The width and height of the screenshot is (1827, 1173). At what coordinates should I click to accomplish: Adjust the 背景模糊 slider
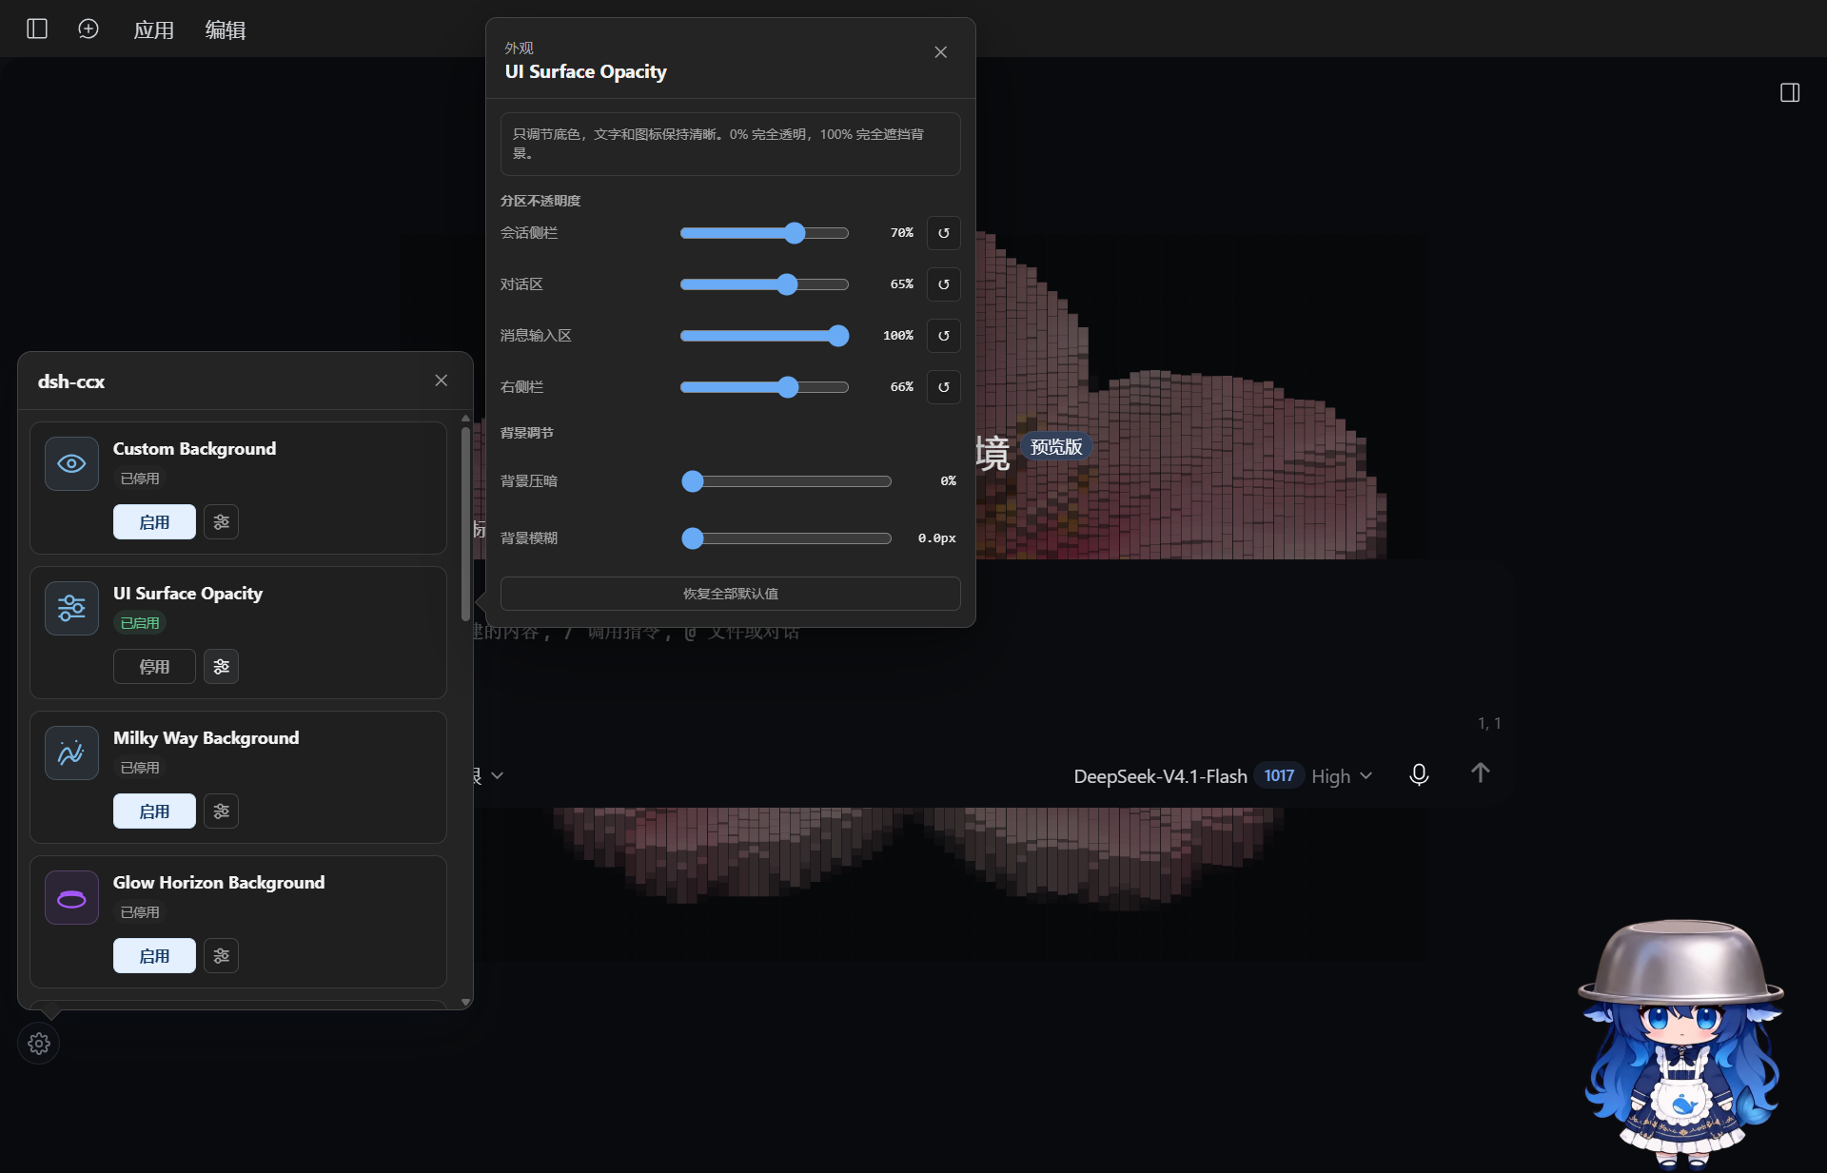coord(787,538)
